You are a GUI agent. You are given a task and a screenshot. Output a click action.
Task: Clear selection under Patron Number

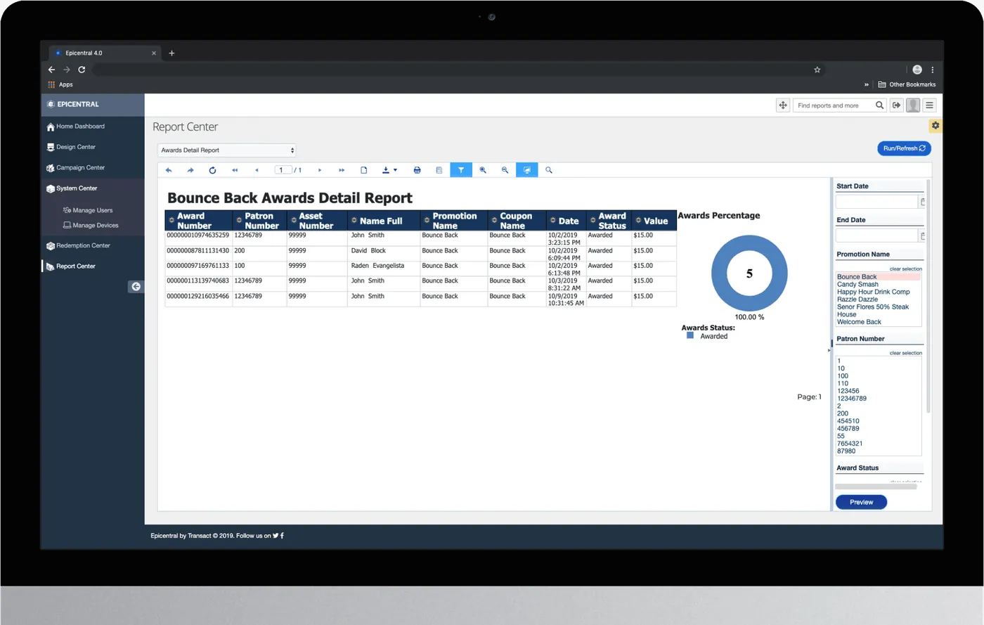point(905,353)
